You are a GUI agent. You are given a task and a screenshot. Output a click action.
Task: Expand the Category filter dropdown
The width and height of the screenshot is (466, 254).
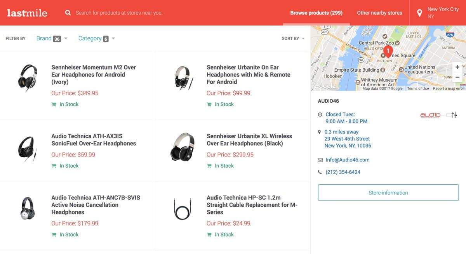click(97, 38)
